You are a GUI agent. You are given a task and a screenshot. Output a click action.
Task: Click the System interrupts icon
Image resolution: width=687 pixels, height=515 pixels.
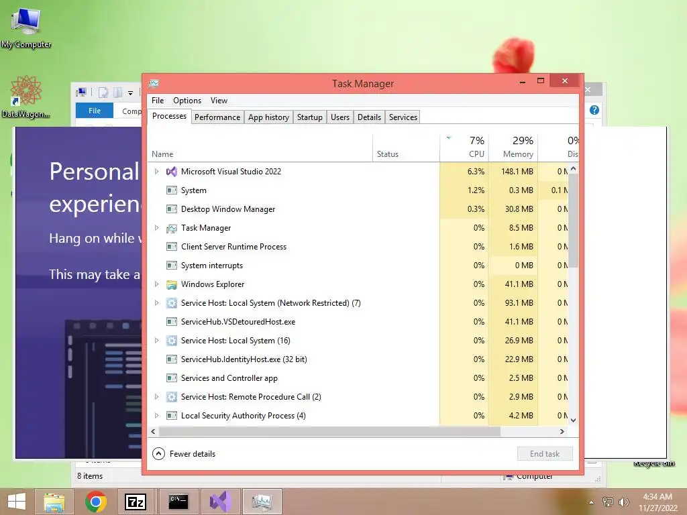172,266
